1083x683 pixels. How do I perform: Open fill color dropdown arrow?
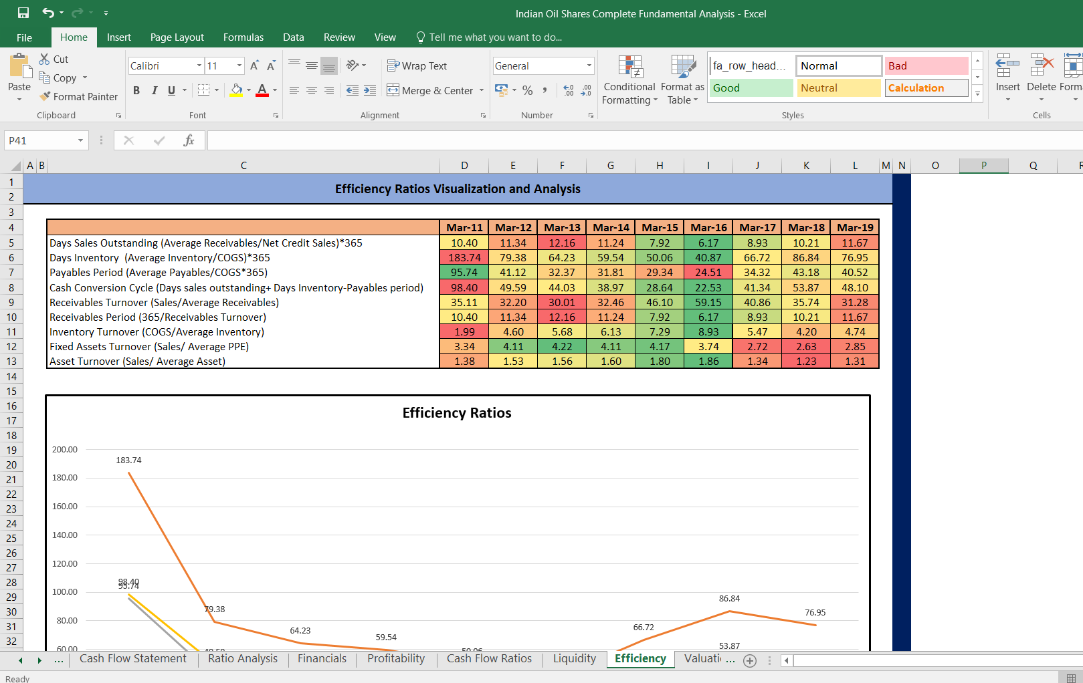tap(249, 90)
